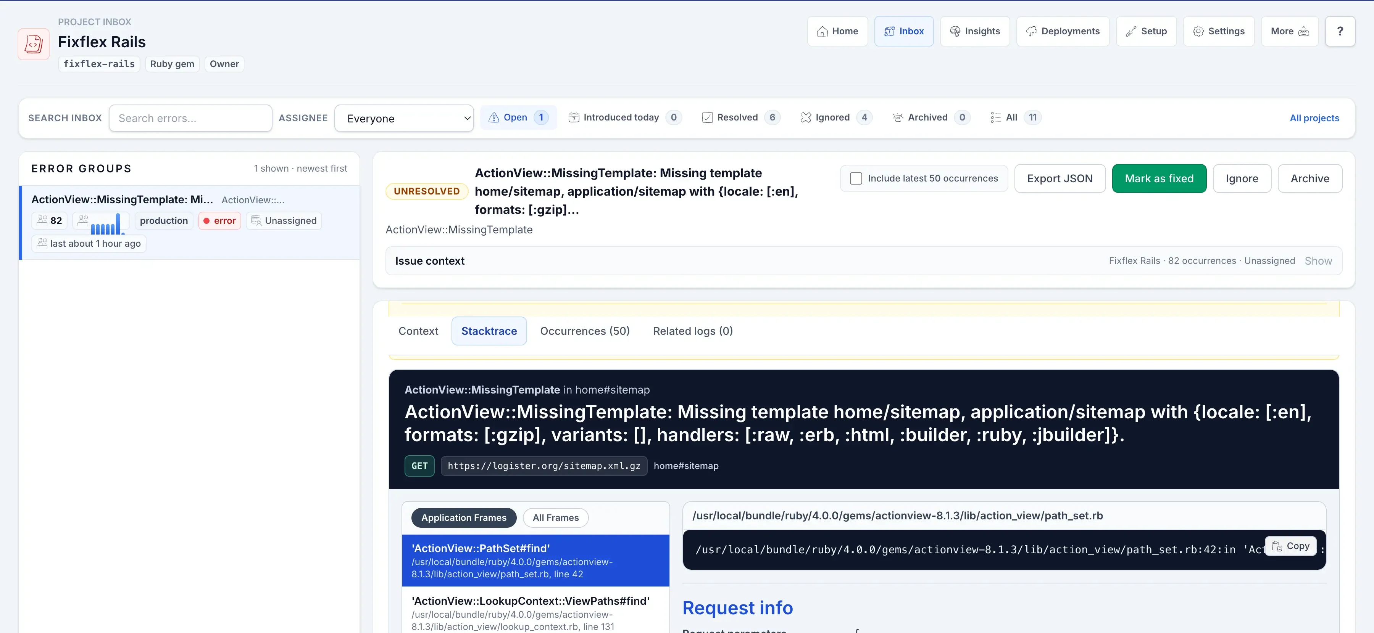Image resolution: width=1374 pixels, height=633 pixels.
Task: Follow the All projects link
Action: [x=1314, y=118]
